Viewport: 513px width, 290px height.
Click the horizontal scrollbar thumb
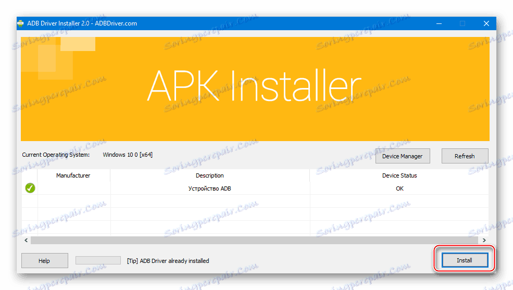(254, 241)
